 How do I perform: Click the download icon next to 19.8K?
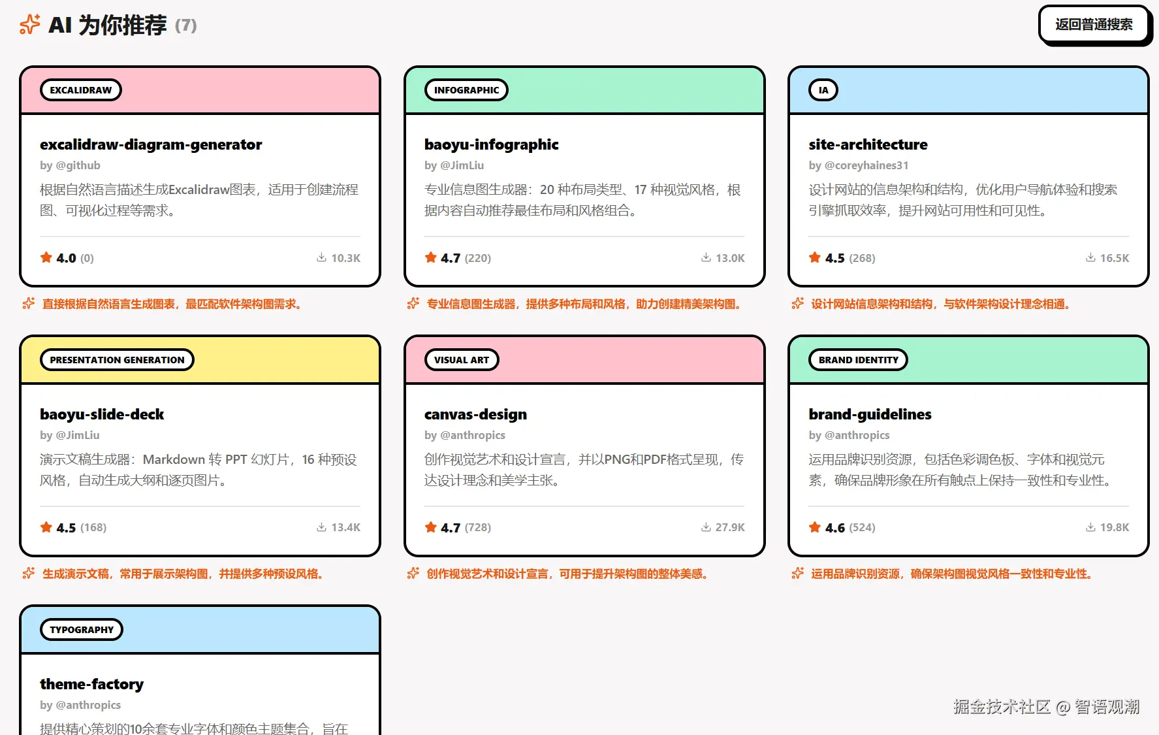(1090, 527)
